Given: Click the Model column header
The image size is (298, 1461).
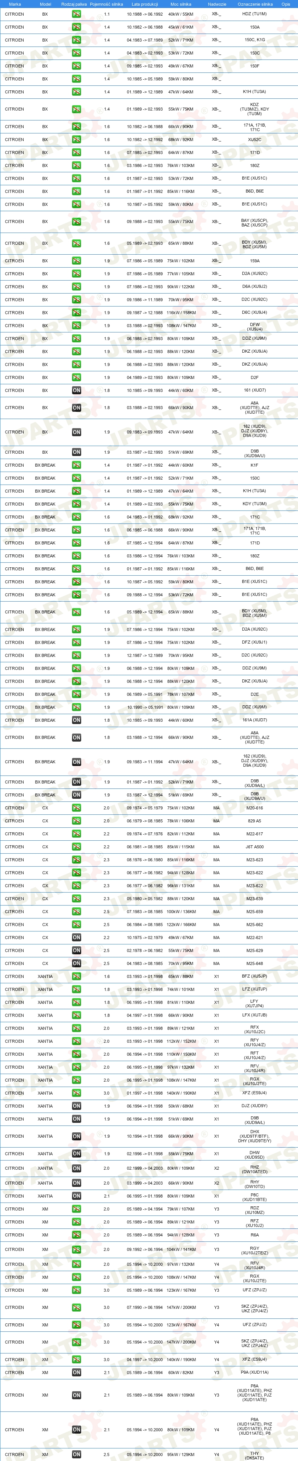Looking at the screenshot, I should [x=45, y=4].
